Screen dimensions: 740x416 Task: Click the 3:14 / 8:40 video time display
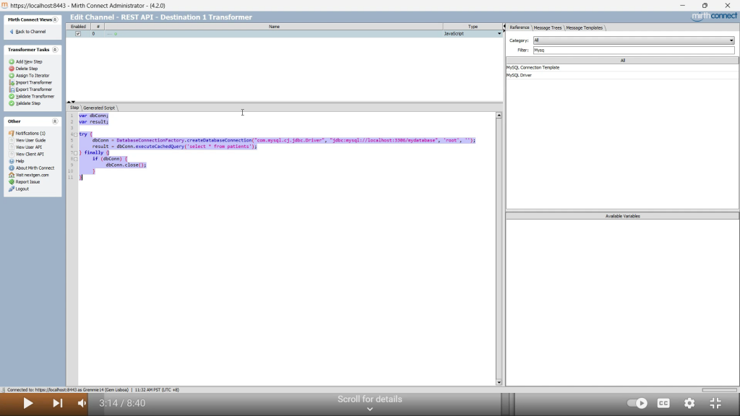(x=122, y=403)
